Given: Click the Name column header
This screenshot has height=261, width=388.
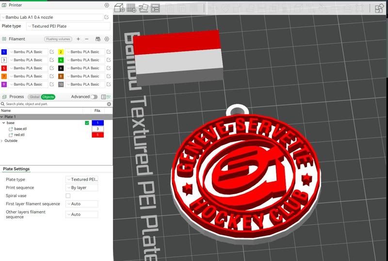Looking at the screenshot, I should (x=6, y=110).
